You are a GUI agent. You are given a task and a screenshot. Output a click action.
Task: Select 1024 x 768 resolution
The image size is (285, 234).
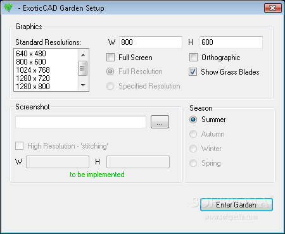(33, 70)
